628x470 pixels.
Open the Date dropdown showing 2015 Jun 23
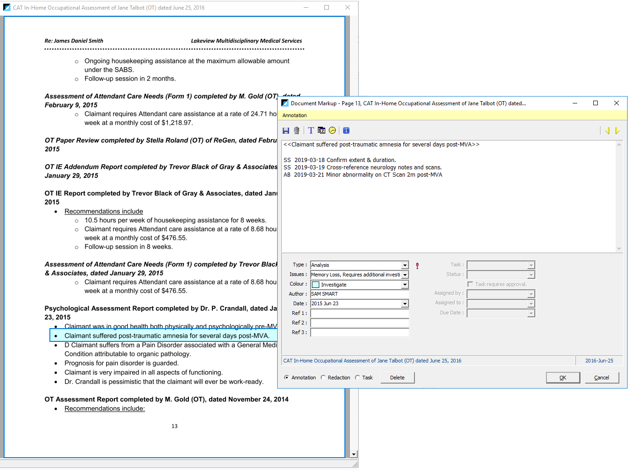[x=405, y=303]
